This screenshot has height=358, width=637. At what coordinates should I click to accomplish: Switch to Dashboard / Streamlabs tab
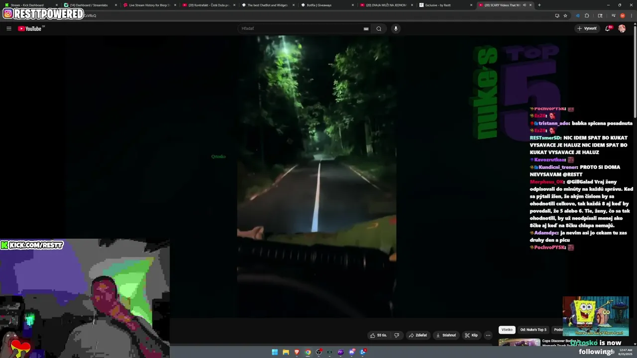click(x=91, y=5)
